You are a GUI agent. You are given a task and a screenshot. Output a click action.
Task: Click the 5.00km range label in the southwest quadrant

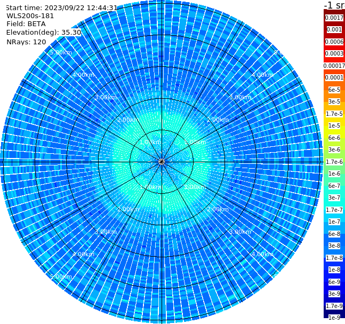click(x=61, y=276)
